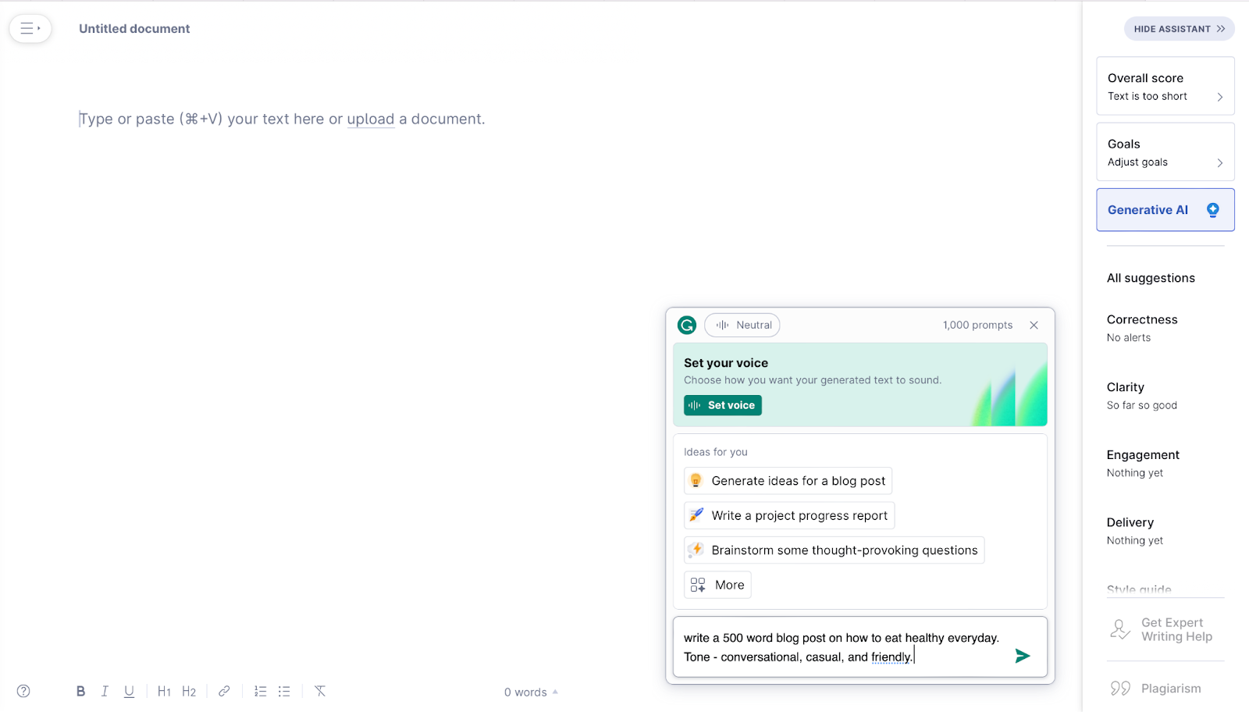The width and height of the screenshot is (1249, 712).
Task: Click the Set voice button
Action: tap(723, 405)
